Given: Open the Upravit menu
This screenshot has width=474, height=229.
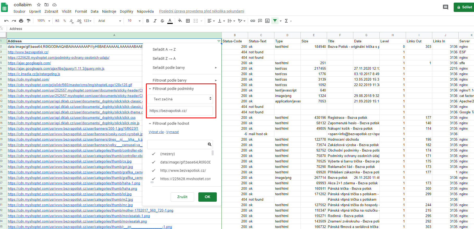Looking at the screenshot, I should 35,11.
